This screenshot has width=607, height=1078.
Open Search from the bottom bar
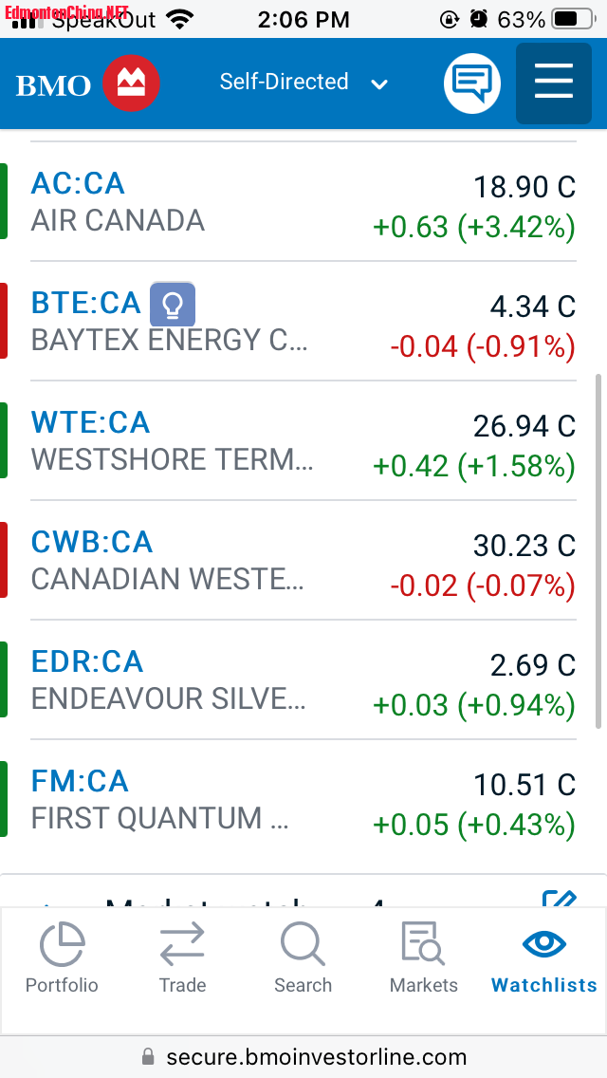coord(303,959)
